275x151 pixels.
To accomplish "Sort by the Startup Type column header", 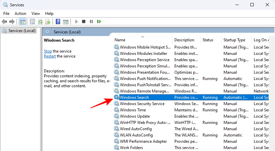I will pyautogui.click(x=236, y=40).
